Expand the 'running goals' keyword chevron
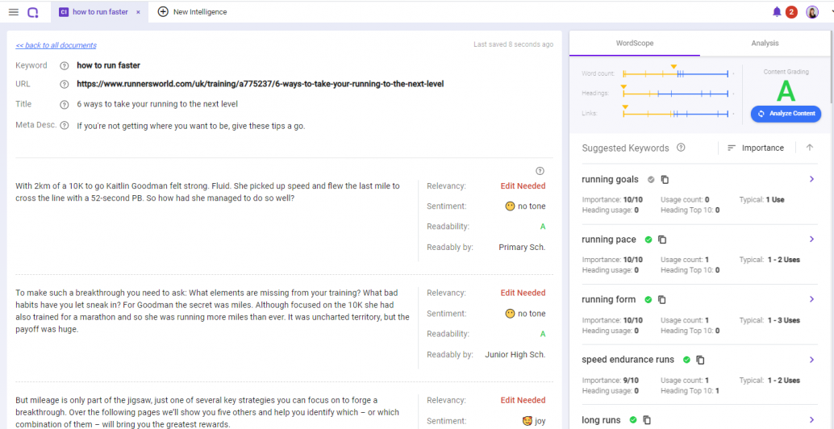 click(811, 179)
